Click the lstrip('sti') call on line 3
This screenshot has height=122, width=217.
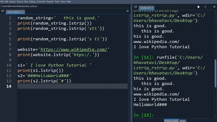(x=87, y=28)
